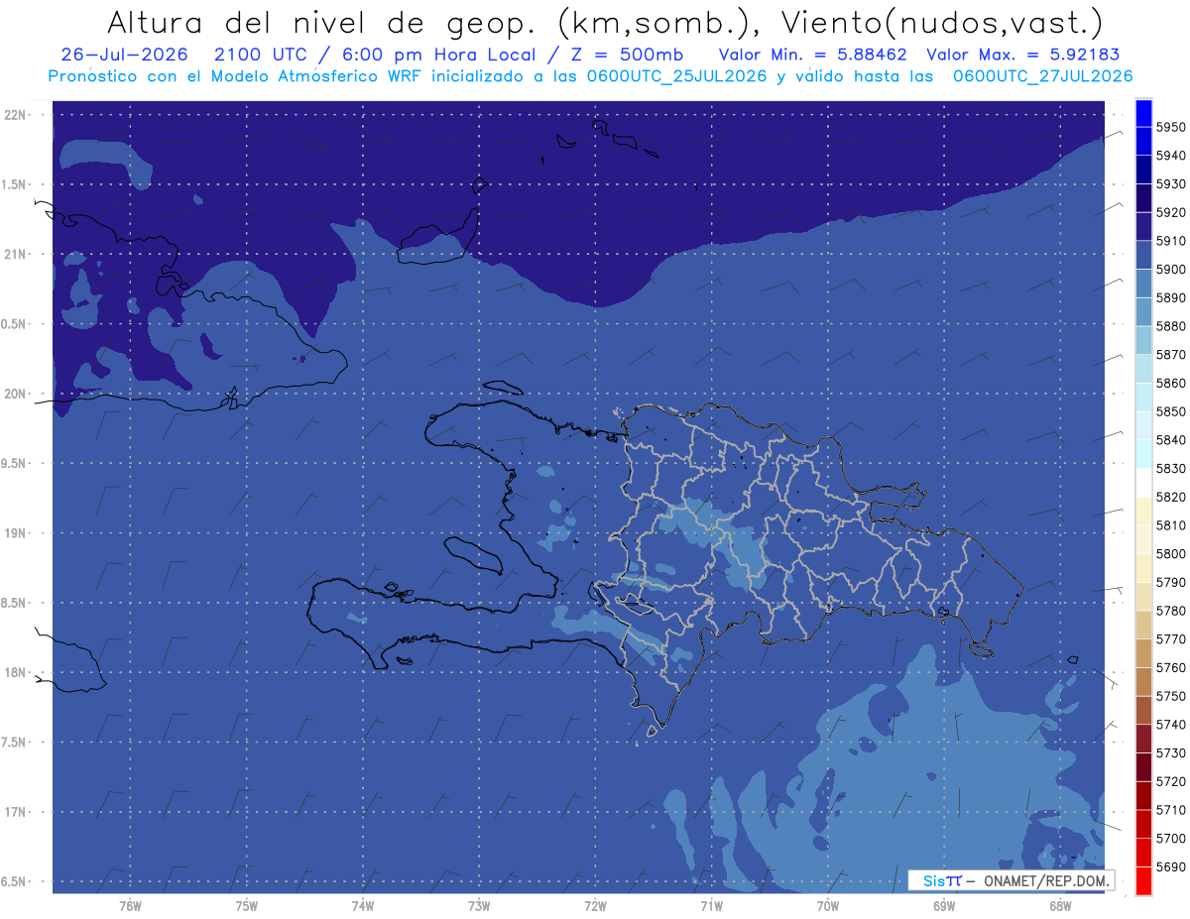Click the '2100 UTC' time label
This screenshot has width=1190, height=919.
click(x=261, y=55)
